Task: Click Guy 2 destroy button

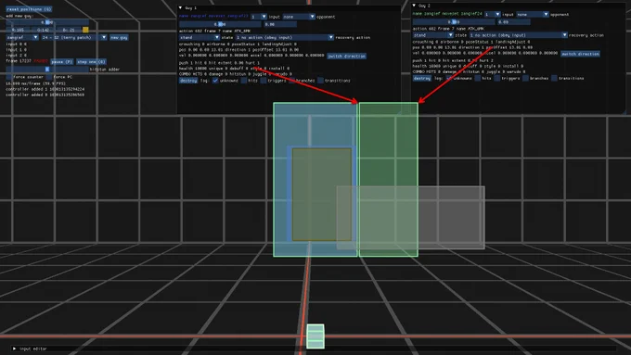Action: 422,78
